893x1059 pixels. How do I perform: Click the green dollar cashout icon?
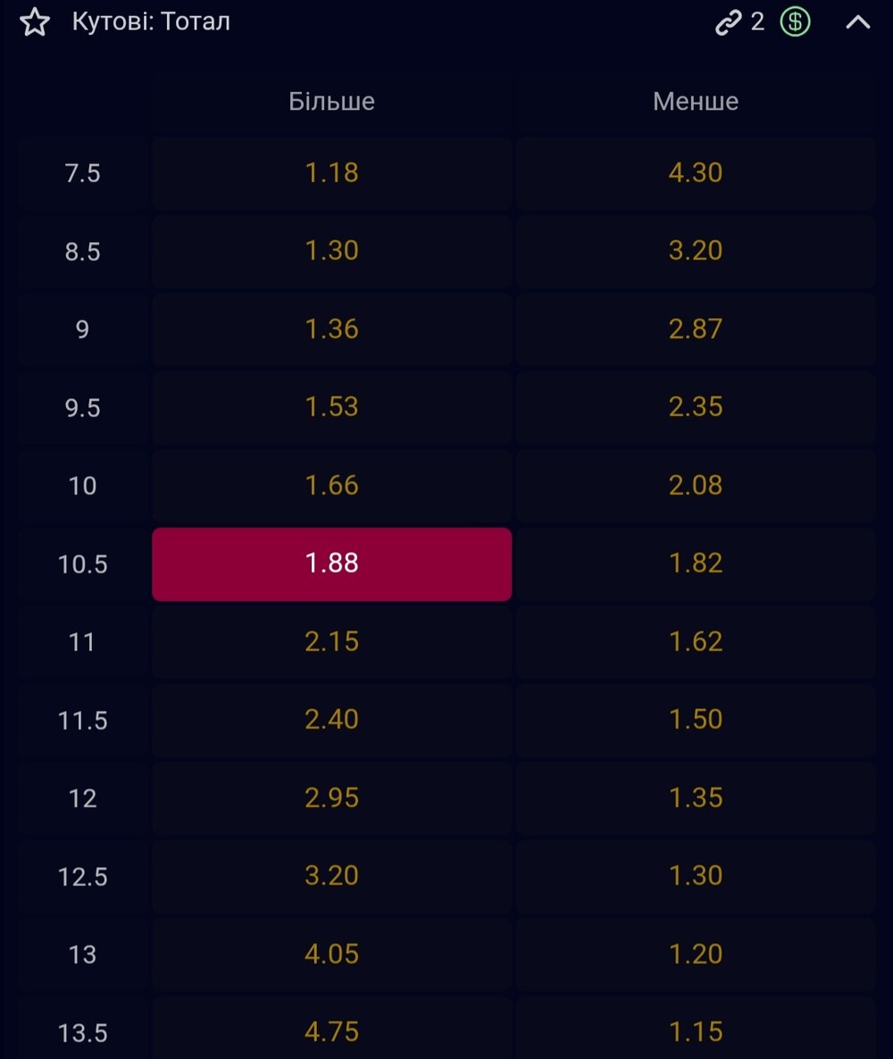click(x=795, y=21)
